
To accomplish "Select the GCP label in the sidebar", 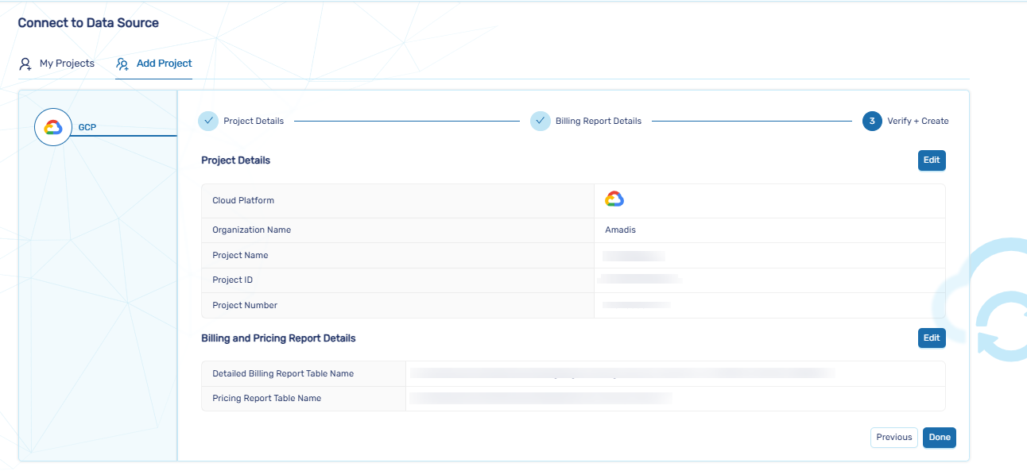I will point(87,127).
